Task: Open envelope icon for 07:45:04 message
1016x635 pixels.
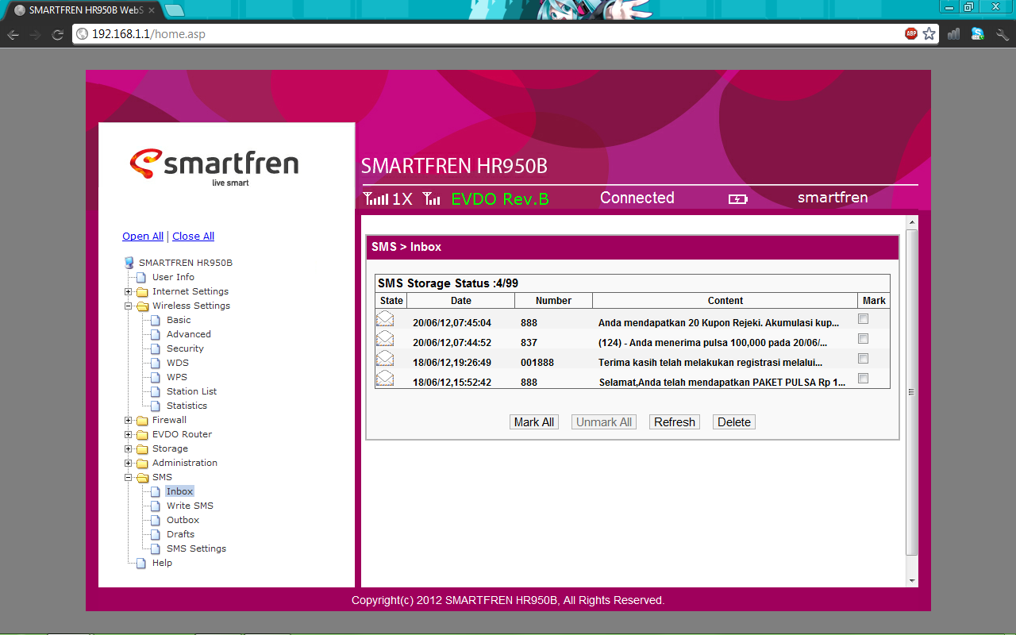Action: 385,319
